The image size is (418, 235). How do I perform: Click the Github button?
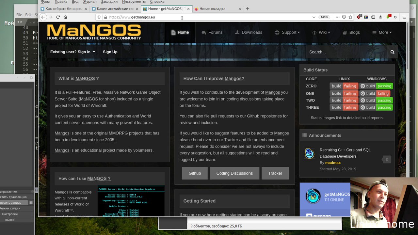(195, 173)
